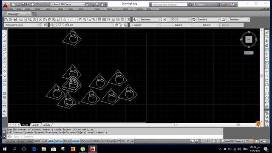Image resolution: width=272 pixels, height=153 pixels.
Task: Toggle 3DOSNAP in the status bar
Action: [86, 142]
